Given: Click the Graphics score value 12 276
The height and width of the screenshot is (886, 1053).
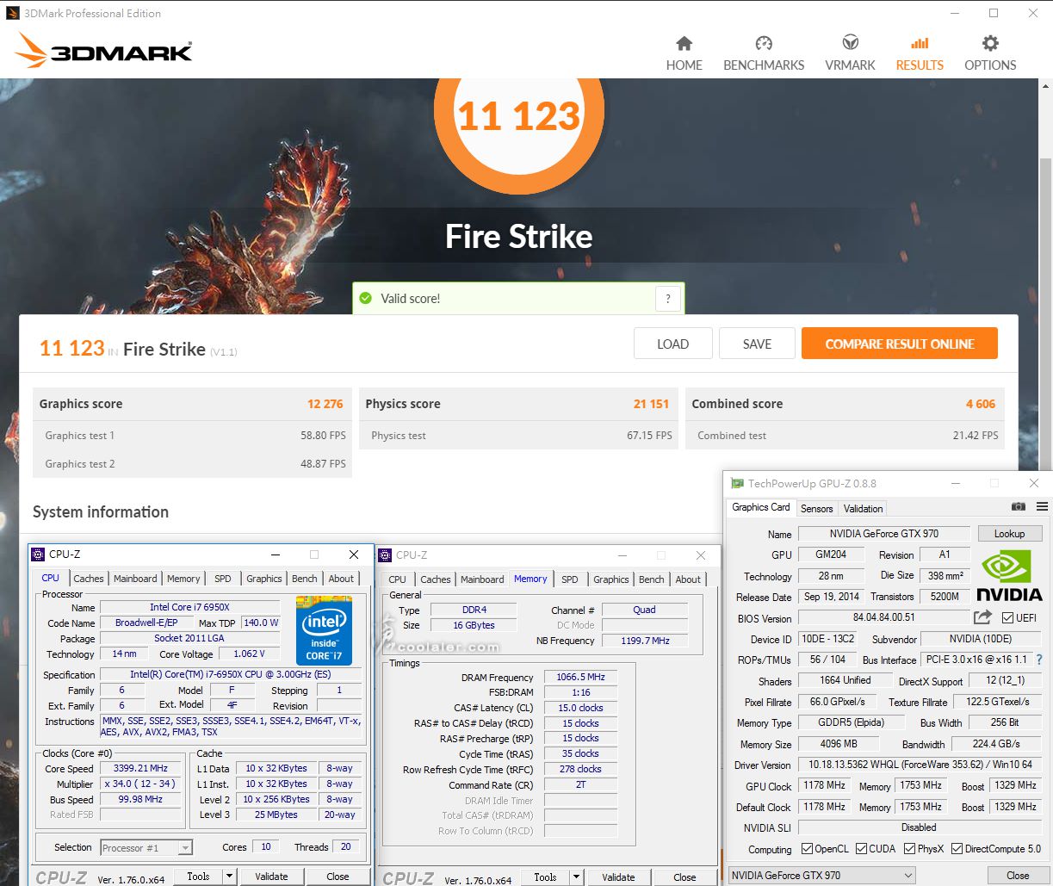Looking at the screenshot, I should 325,404.
